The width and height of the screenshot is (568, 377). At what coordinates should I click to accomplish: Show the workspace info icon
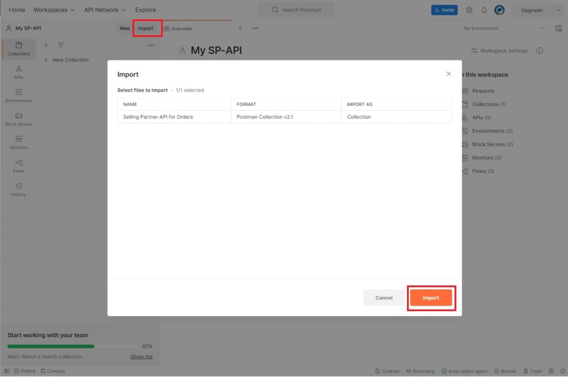(539, 50)
